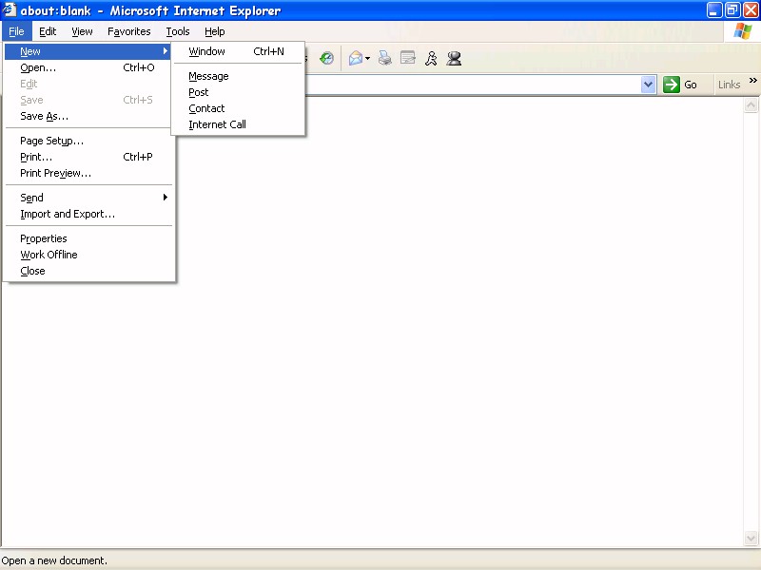The image size is (761, 570).
Task: Select the New submenu entry
Action: click(88, 51)
